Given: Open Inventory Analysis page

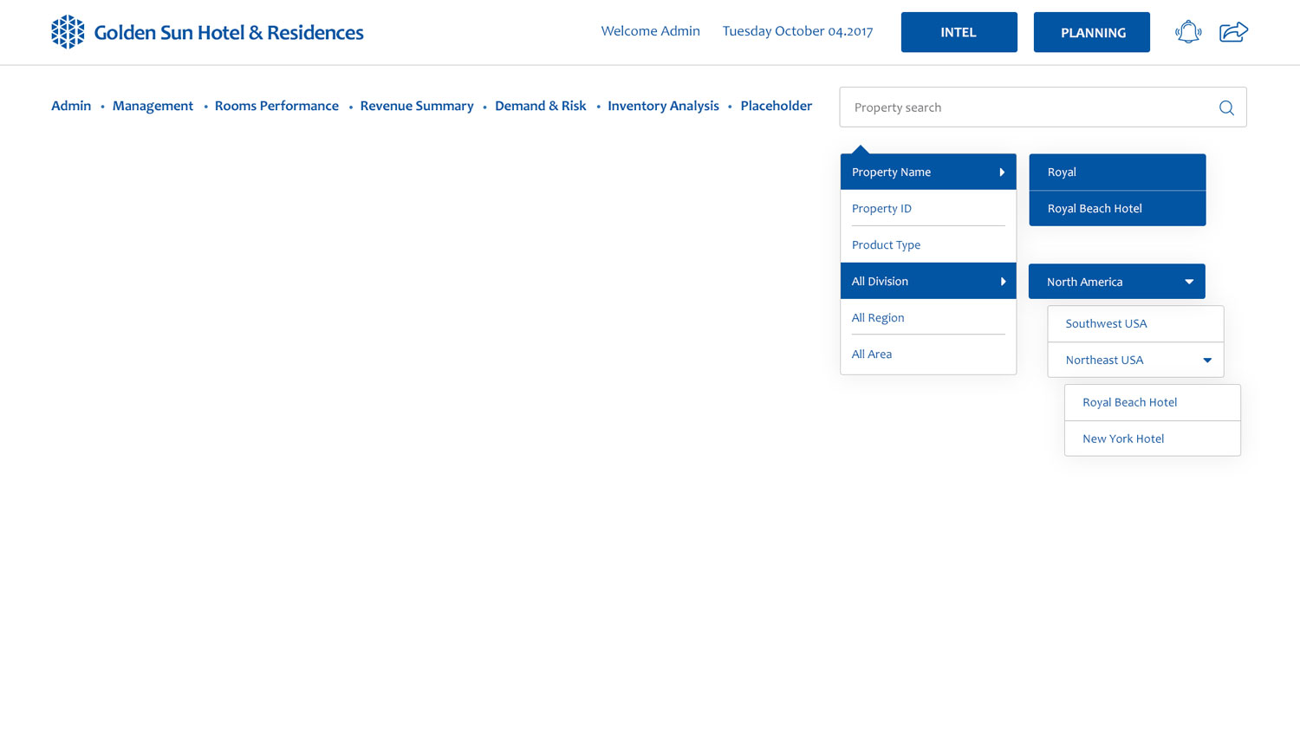Looking at the screenshot, I should pos(663,106).
